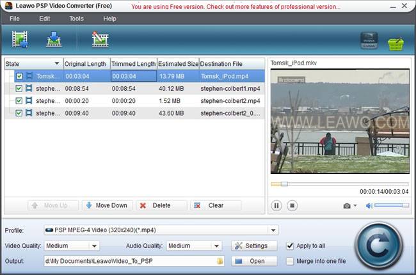Screen dimensions: 416x275
Task: Open the Edit menu
Action: point(45,19)
